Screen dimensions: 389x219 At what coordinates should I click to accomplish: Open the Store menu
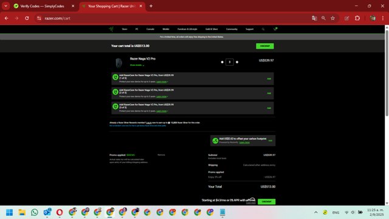(125, 29)
